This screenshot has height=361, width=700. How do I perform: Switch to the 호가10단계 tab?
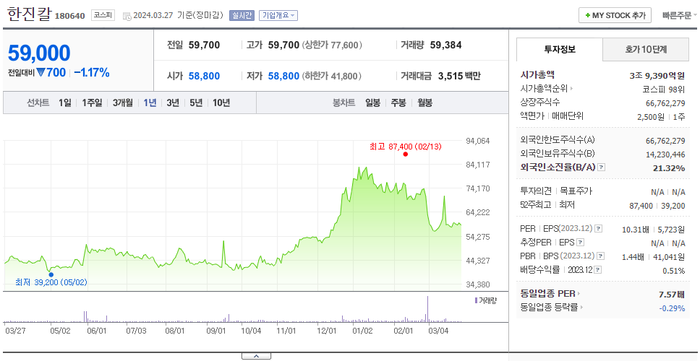(646, 50)
